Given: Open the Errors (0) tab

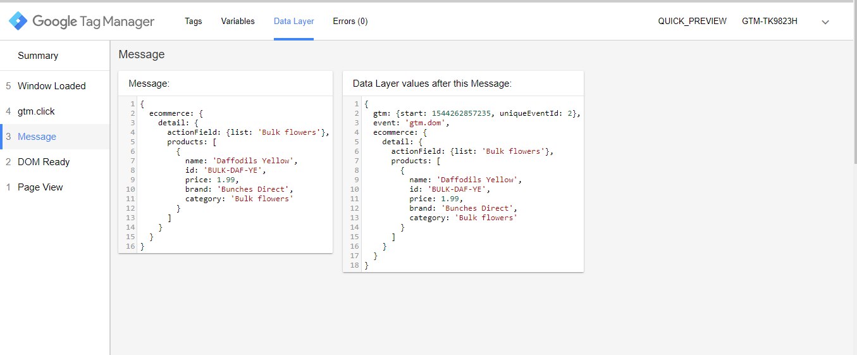Looking at the screenshot, I should click(x=350, y=21).
